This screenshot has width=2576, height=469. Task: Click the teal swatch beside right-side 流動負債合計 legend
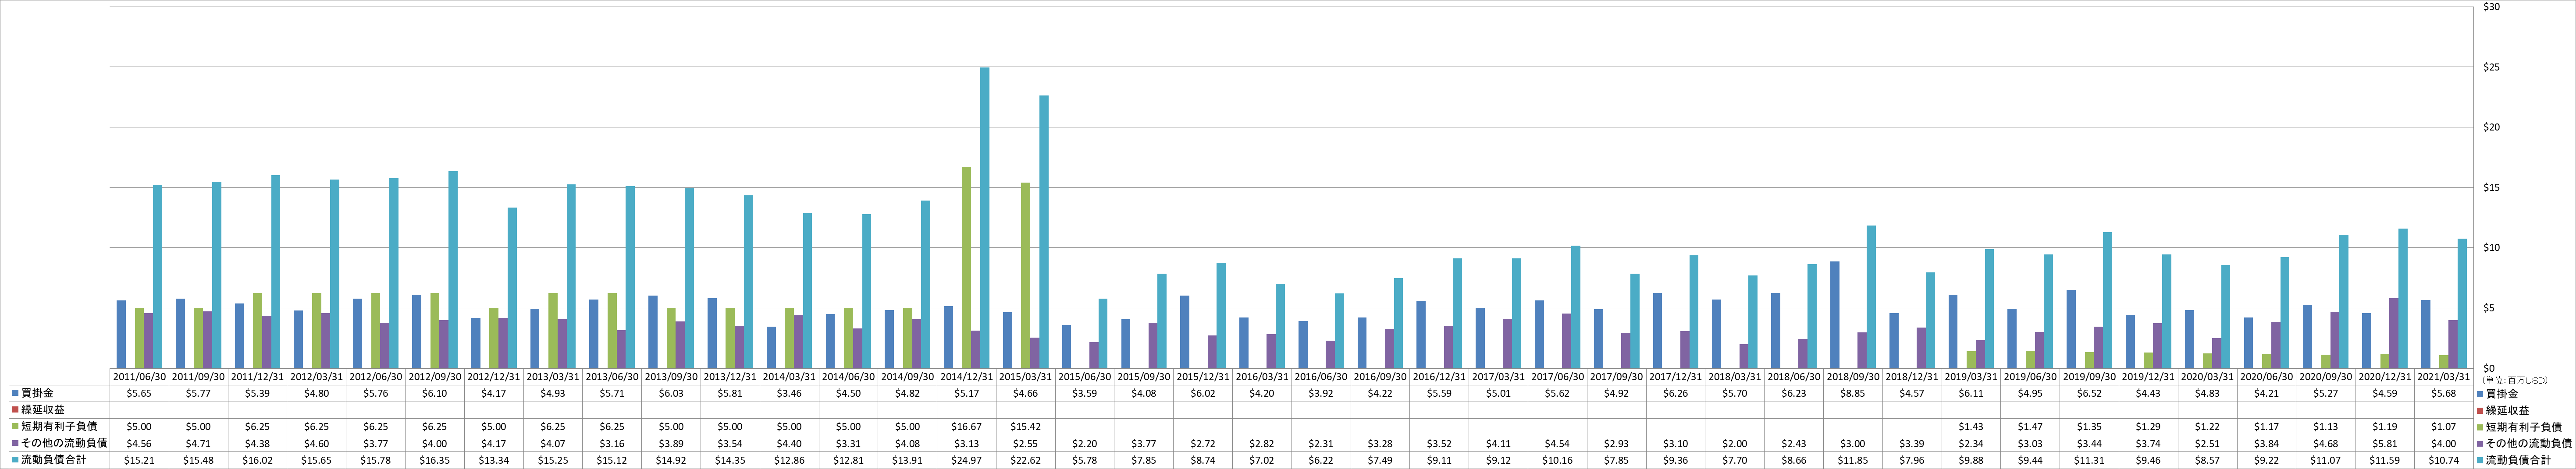(2480, 459)
